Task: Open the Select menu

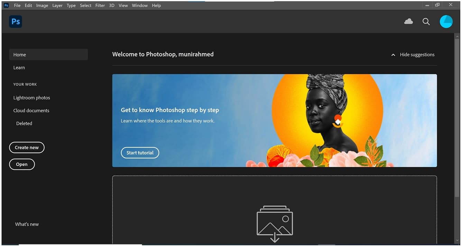Action: tap(85, 6)
